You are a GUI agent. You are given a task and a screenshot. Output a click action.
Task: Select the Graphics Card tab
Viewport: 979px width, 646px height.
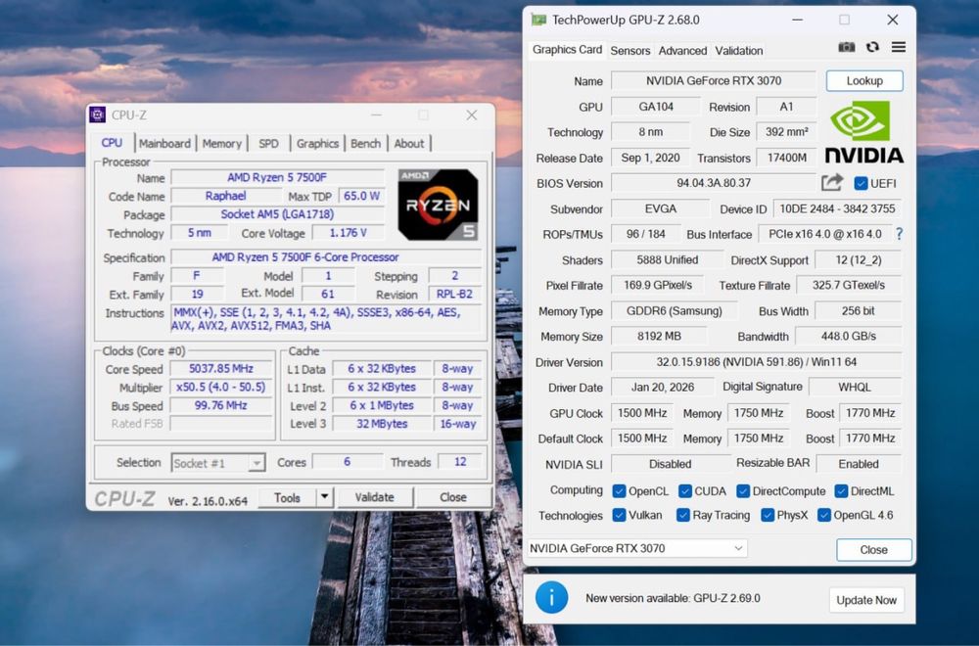tap(567, 50)
